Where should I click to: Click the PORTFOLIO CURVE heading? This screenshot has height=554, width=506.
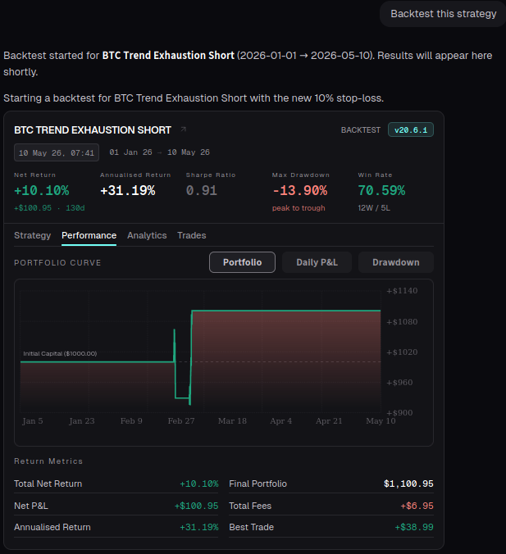tap(57, 263)
